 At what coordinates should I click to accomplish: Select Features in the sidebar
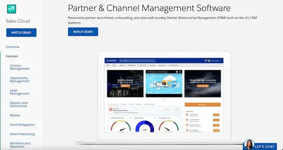point(12,56)
